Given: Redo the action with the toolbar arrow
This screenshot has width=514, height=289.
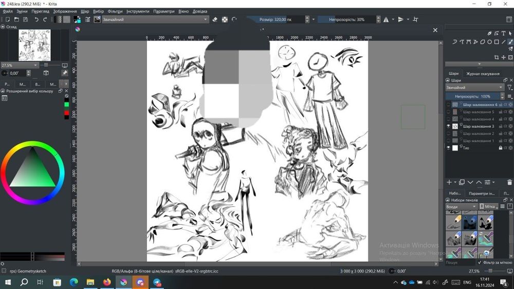Looking at the screenshot, I should 45,20.
